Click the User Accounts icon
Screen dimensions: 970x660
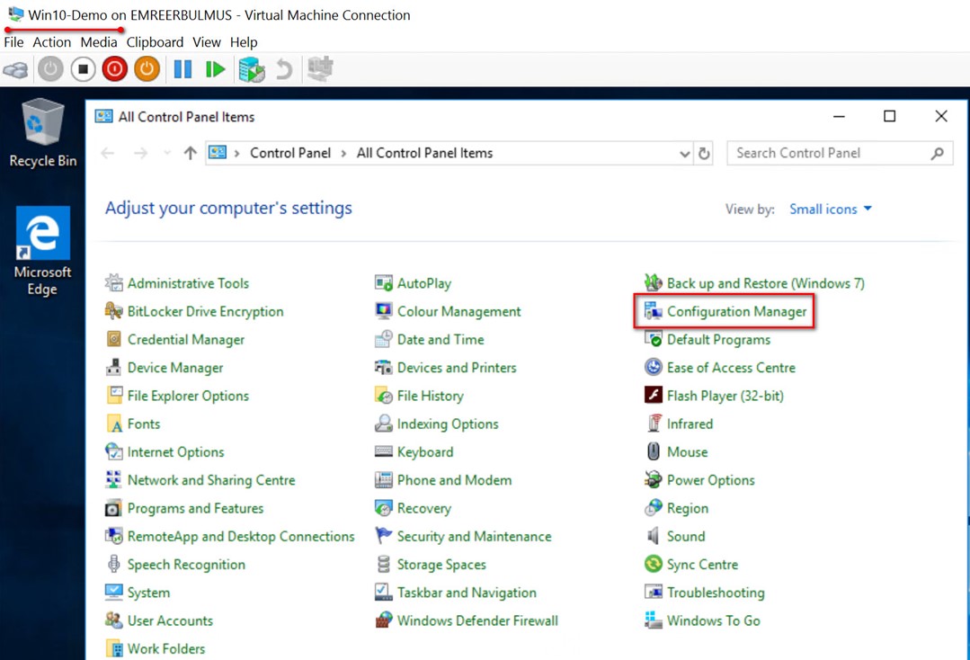(114, 620)
